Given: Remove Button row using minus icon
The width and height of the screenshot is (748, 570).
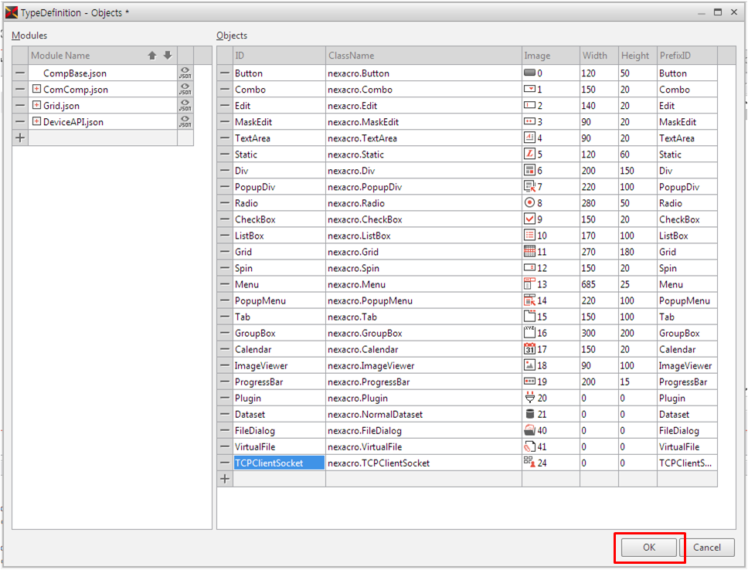Looking at the screenshot, I should click(x=225, y=73).
